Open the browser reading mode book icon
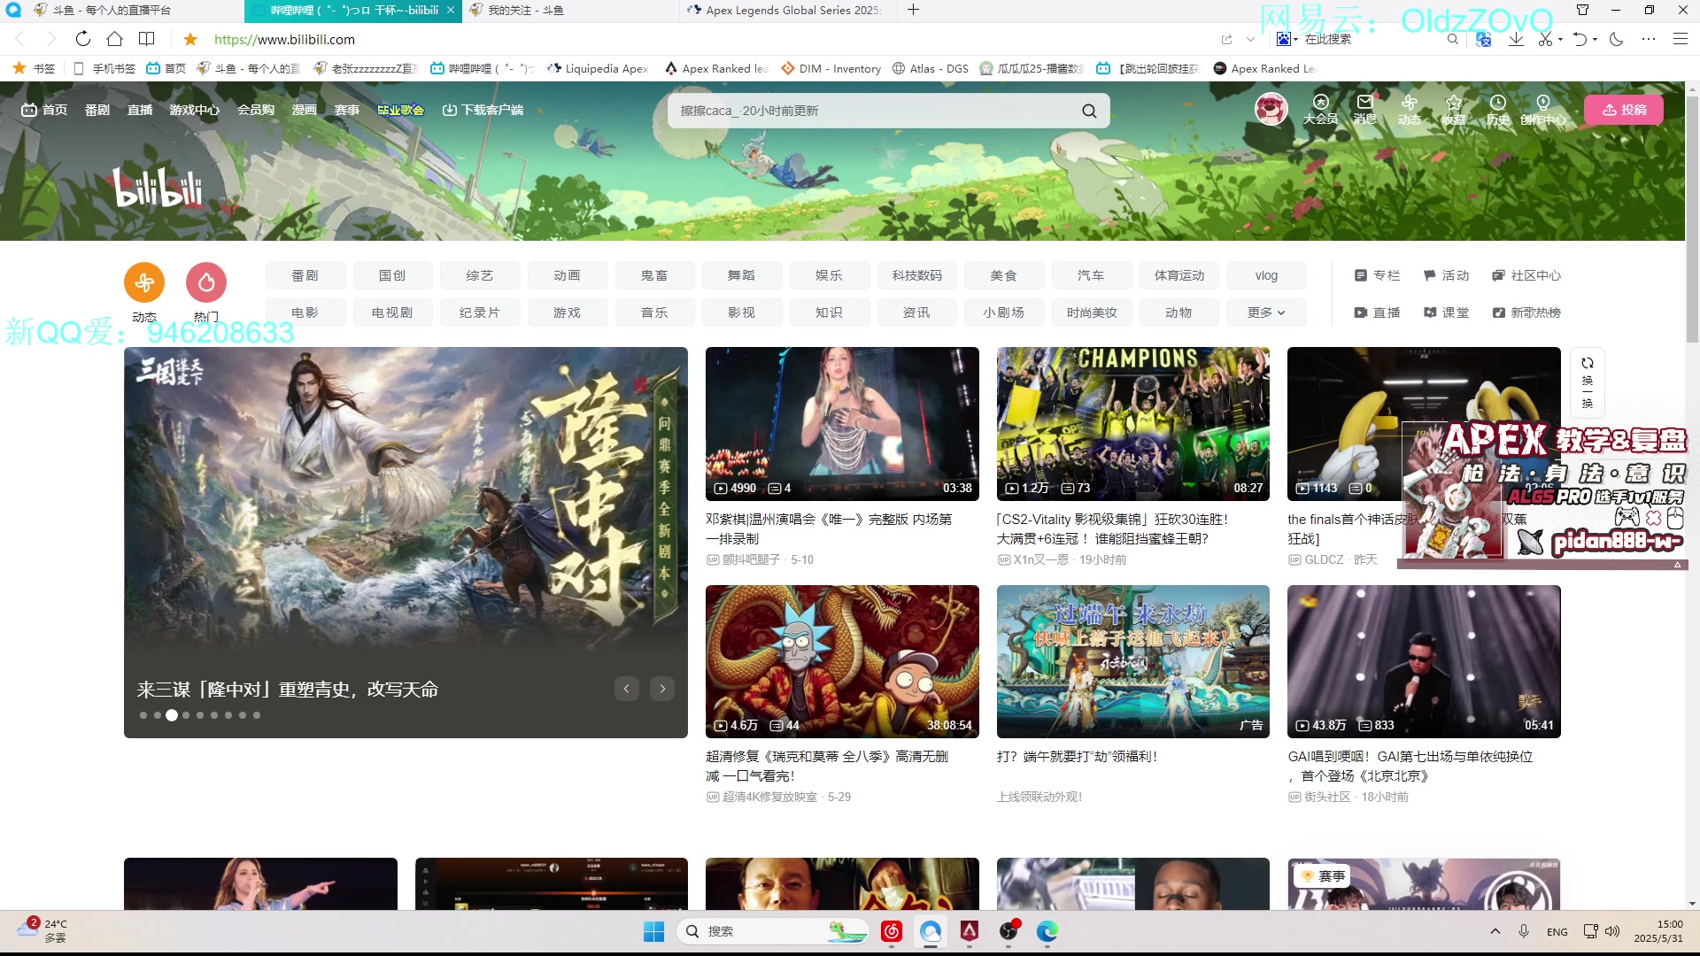Screen dimensions: 1700x956 point(146,39)
